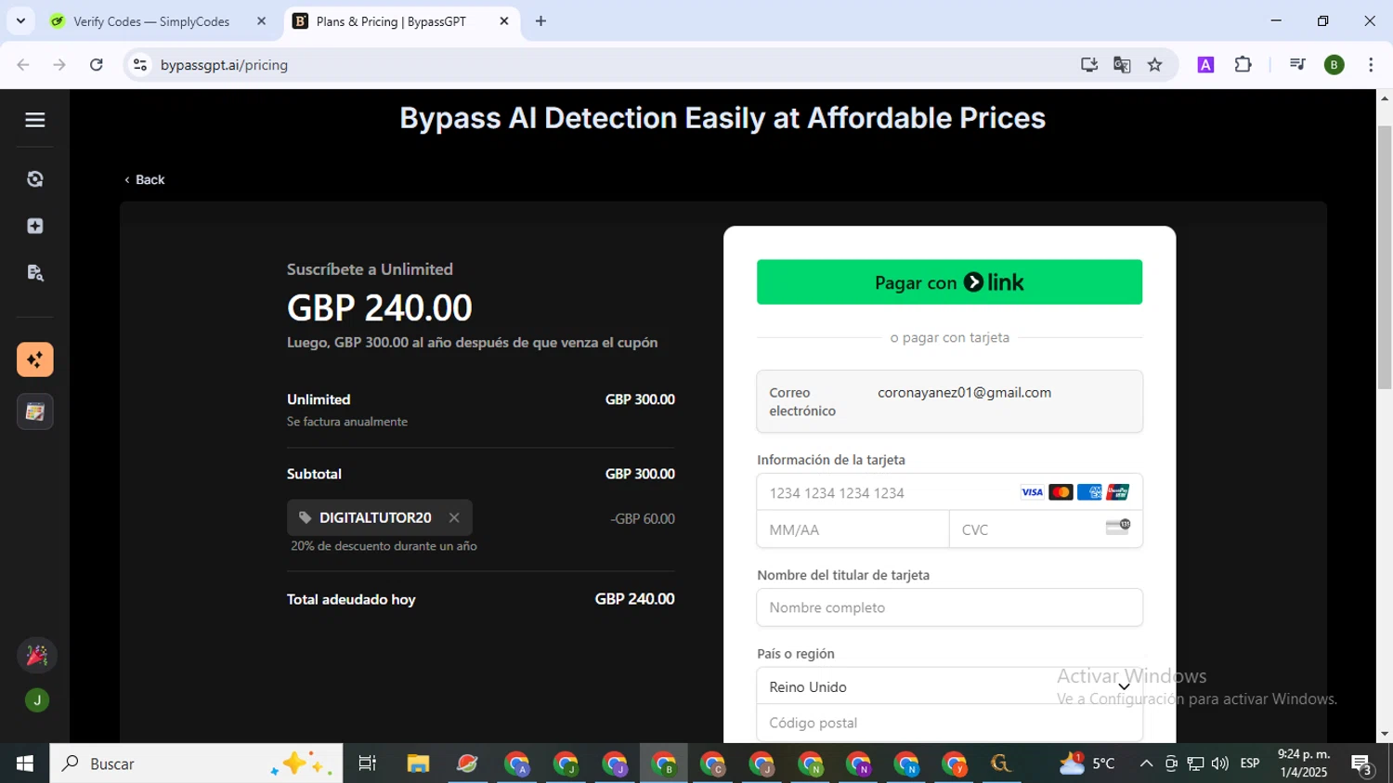Click the -GBP 60.00 discount amount
Viewport: 1393px width, 783px height.
[643, 518]
